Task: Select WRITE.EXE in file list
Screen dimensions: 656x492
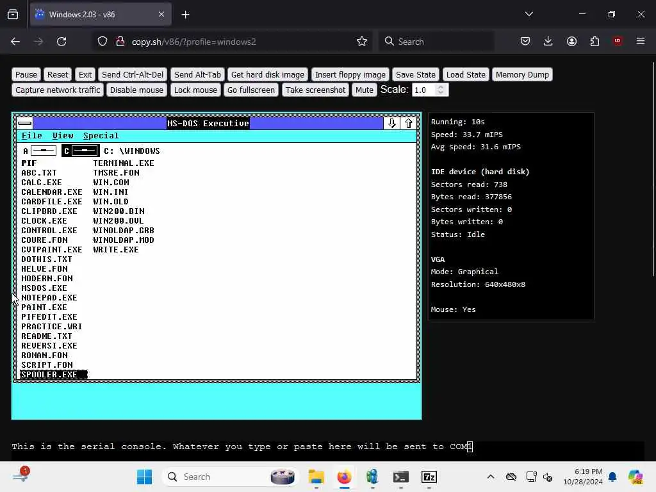Action: 116,249
